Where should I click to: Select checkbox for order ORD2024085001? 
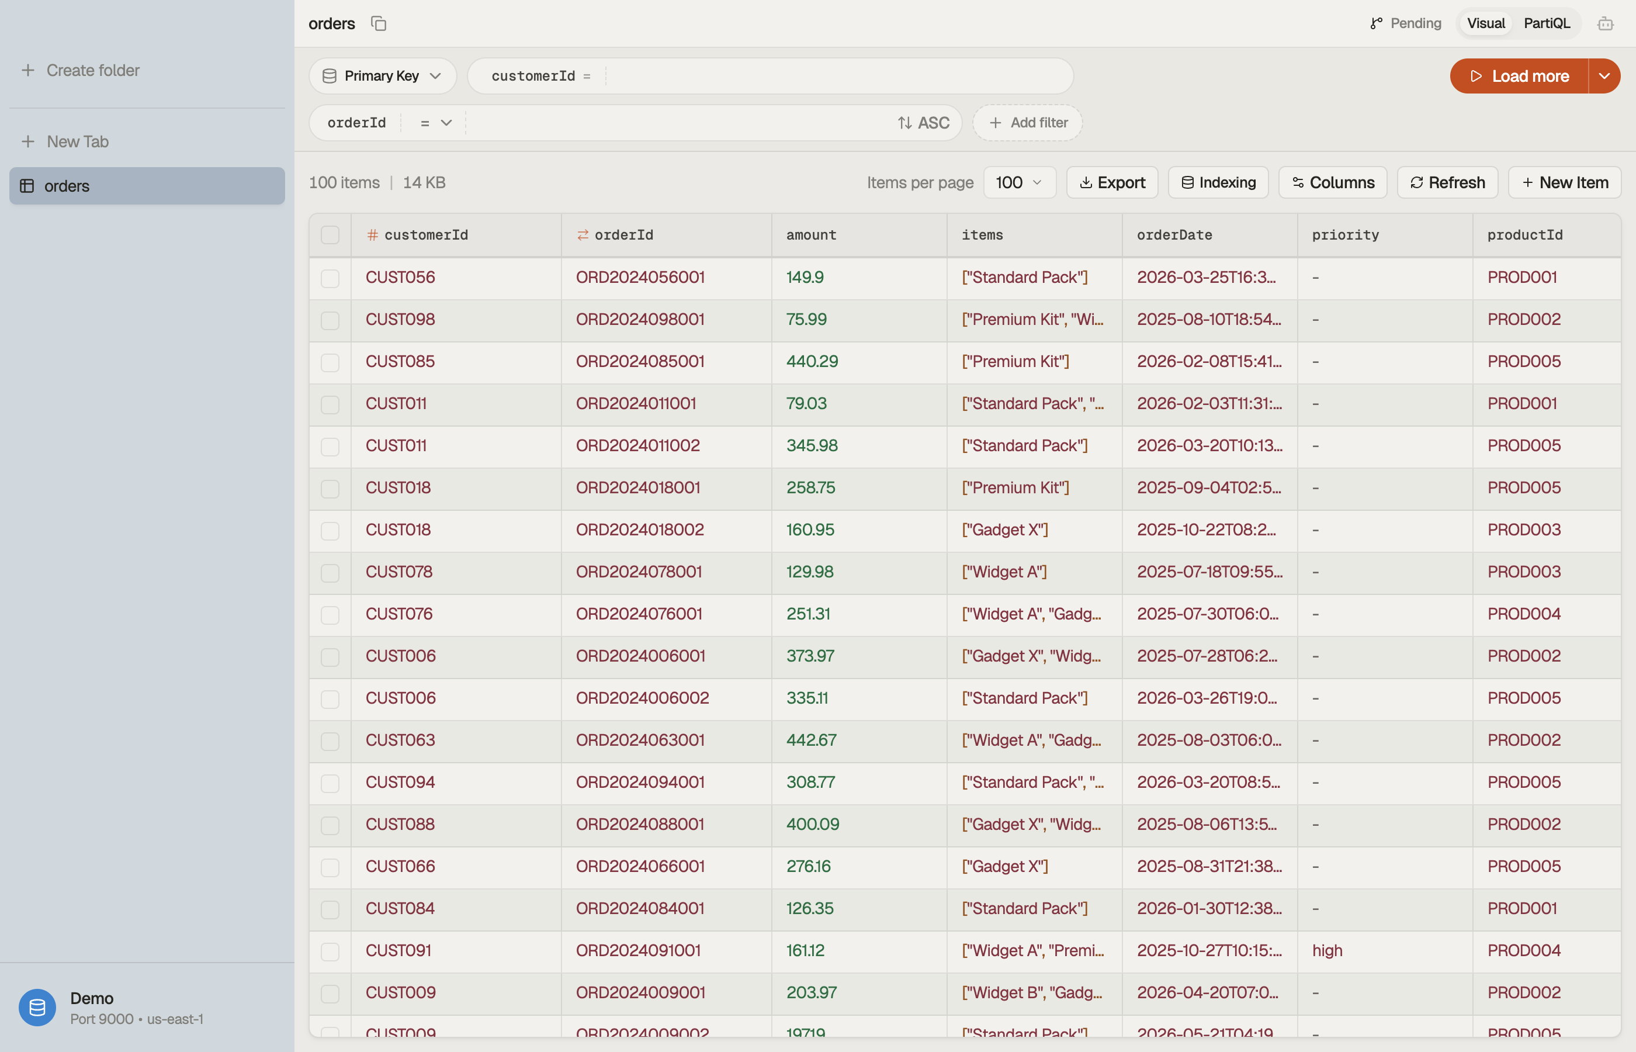[x=330, y=362]
